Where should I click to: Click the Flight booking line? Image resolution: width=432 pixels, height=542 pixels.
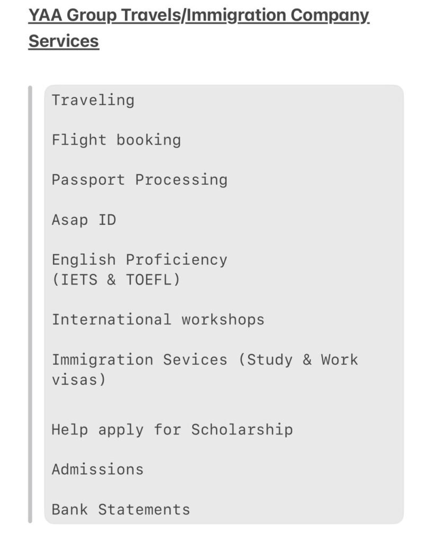coord(116,140)
